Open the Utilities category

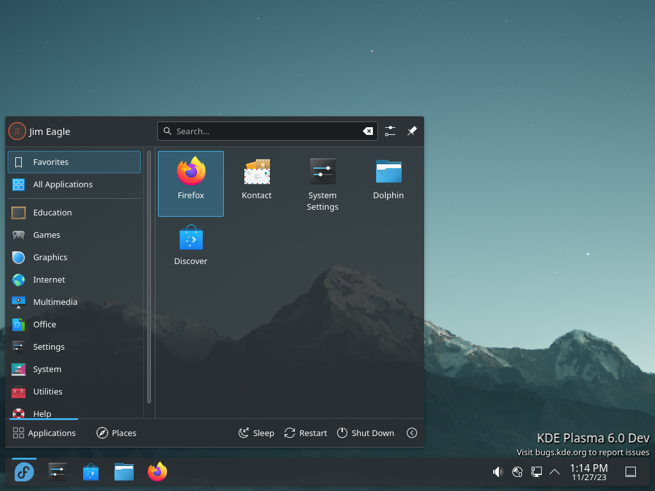(x=74, y=392)
